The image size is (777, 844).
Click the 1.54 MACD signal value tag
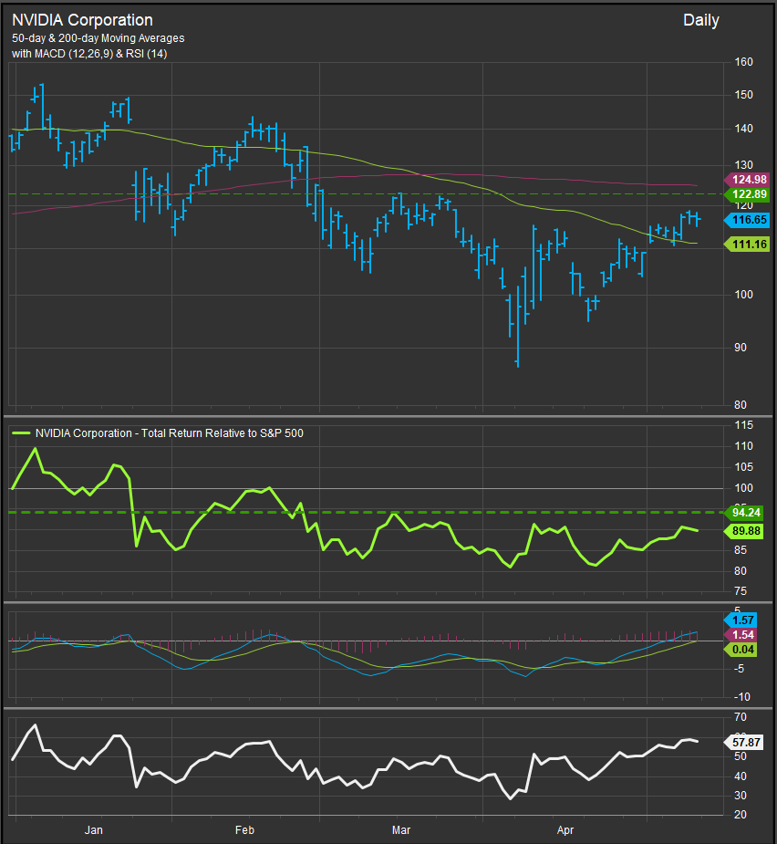pos(741,635)
